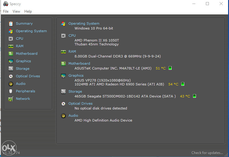Click green temperature indicator next to 43 °C
229x157 pixels.
tap(194, 96)
